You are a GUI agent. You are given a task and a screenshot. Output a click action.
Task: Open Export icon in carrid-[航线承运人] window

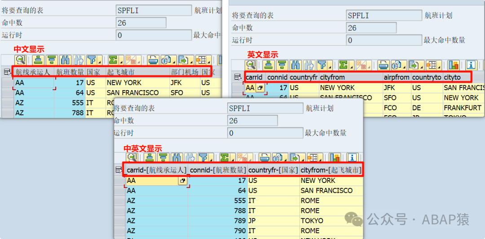295,158
